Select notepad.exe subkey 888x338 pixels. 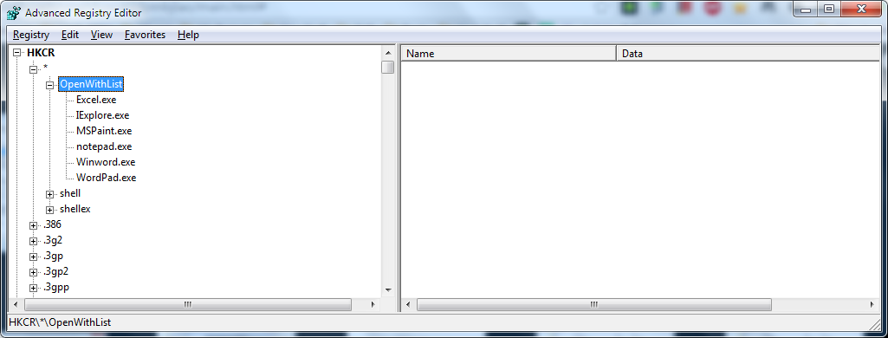[x=104, y=146]
